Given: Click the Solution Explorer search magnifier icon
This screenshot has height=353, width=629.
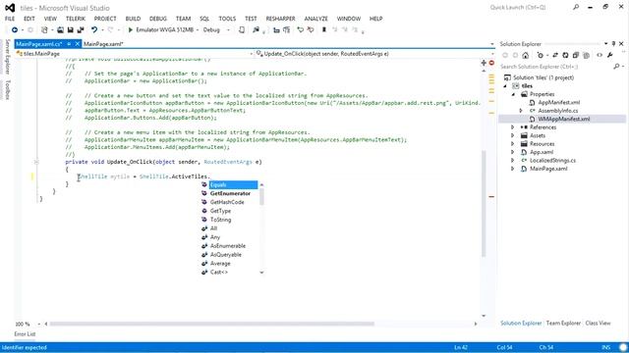Looking at the screenshot, I should click(x=616, y=67).
